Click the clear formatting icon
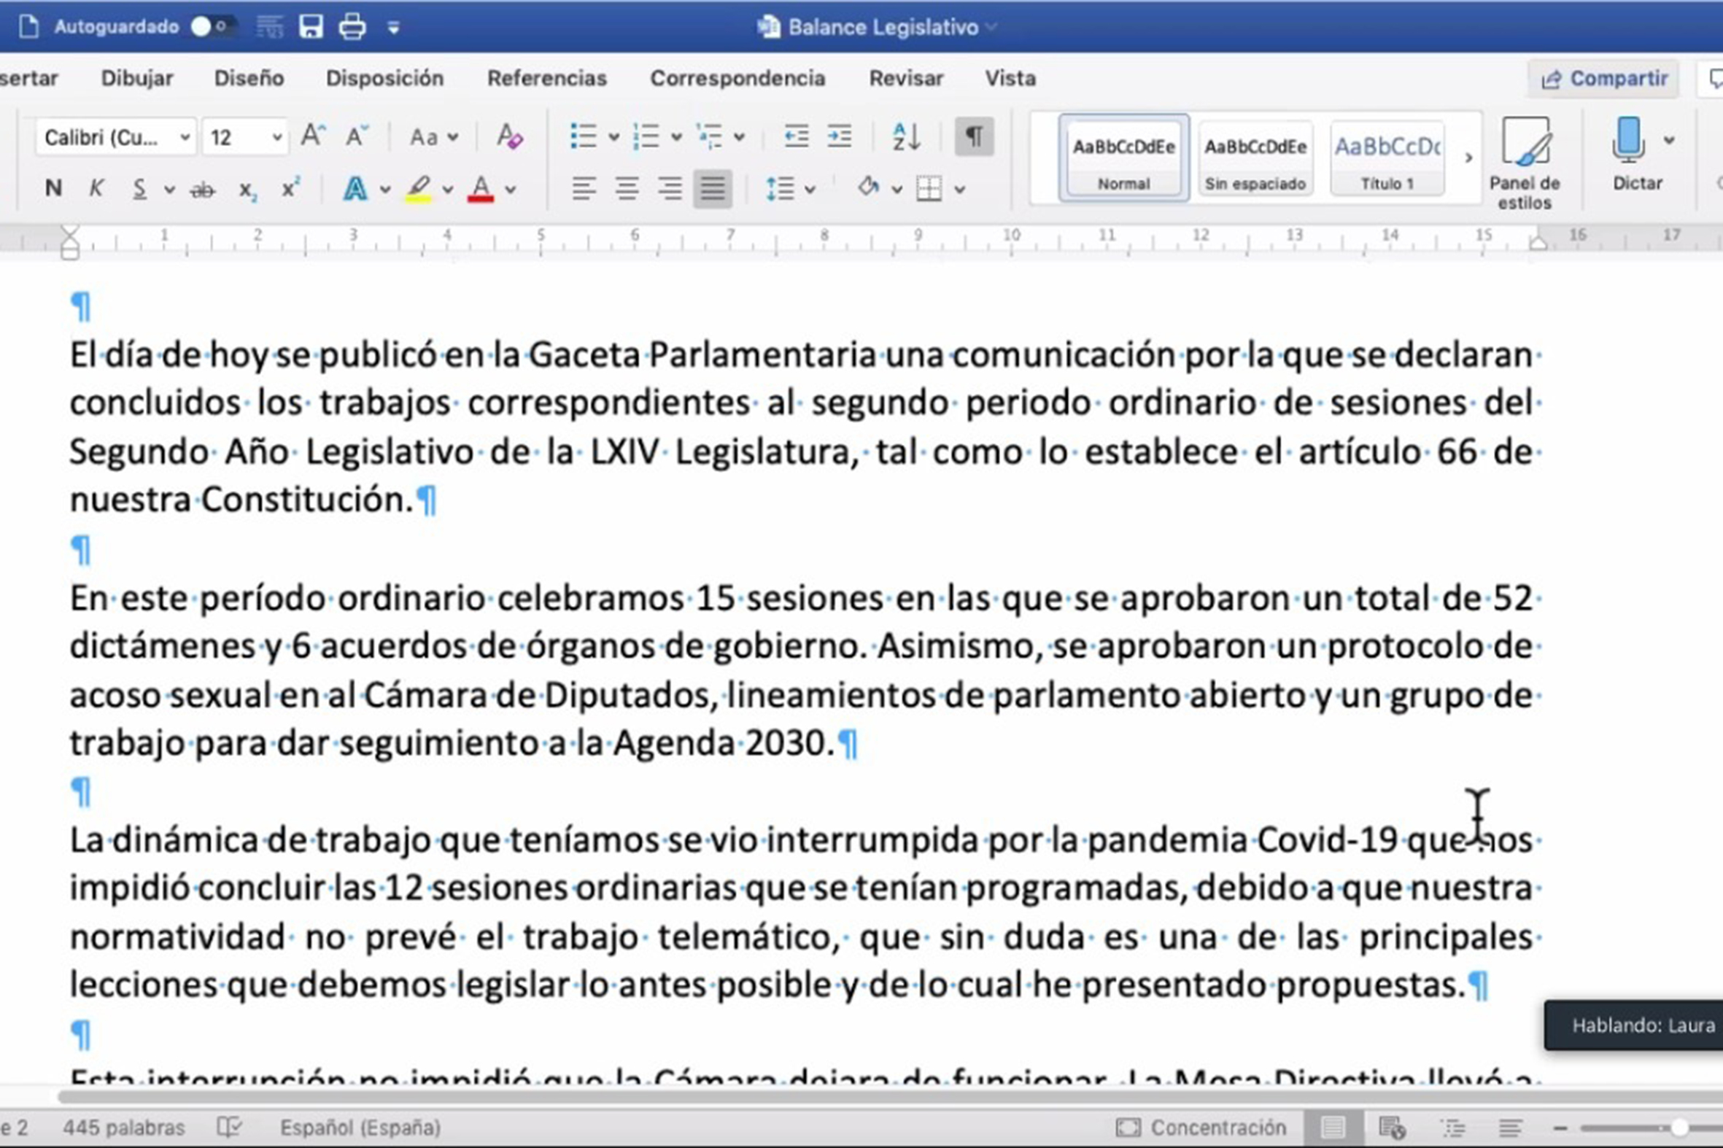 (x=509, y=137)
